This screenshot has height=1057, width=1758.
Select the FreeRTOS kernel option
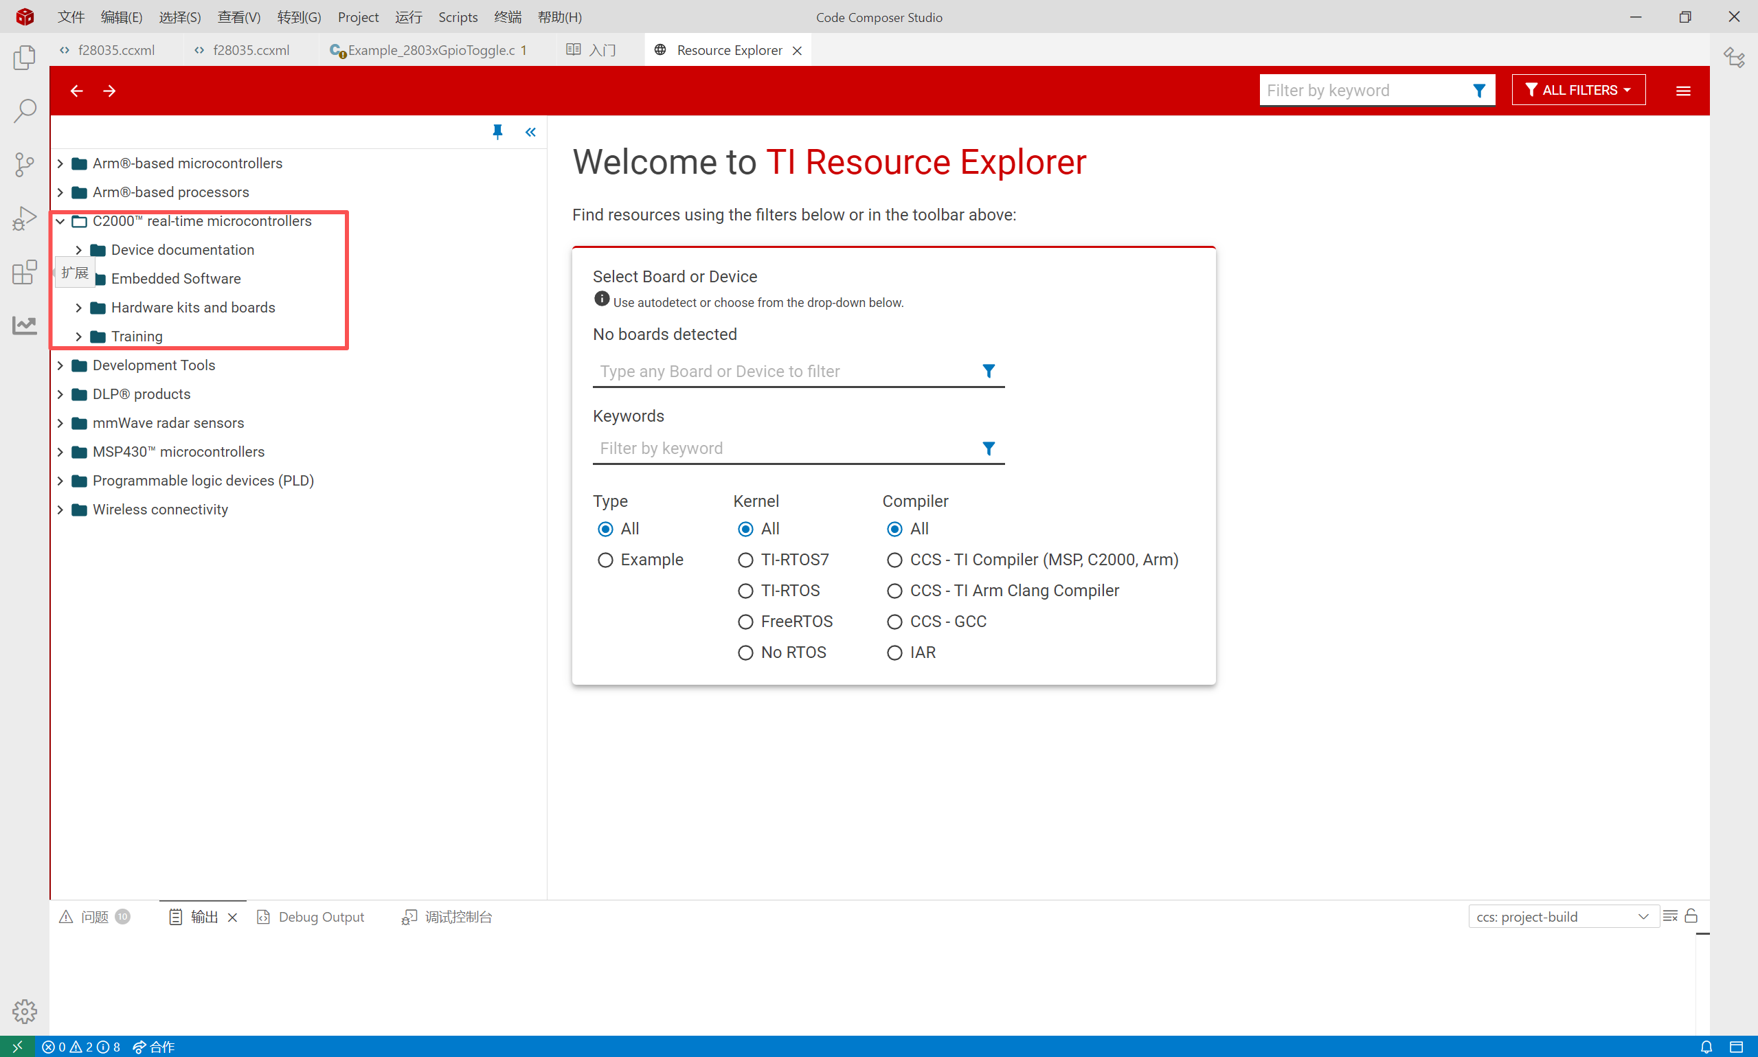(x=745, y=622)
